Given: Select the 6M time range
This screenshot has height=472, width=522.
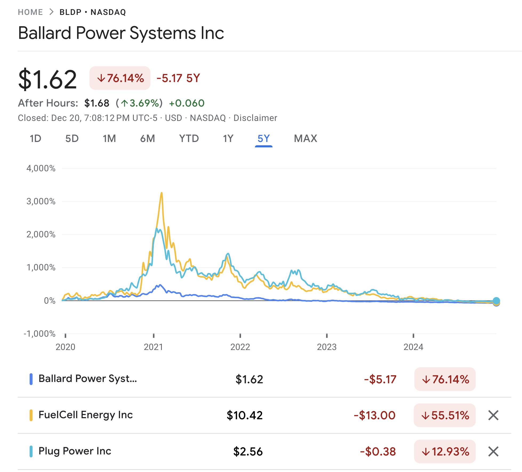Looking at the screenshot, I should pos(147,139).
